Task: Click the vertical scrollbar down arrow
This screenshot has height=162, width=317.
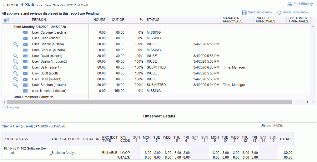Action: (x=313, y=102)
